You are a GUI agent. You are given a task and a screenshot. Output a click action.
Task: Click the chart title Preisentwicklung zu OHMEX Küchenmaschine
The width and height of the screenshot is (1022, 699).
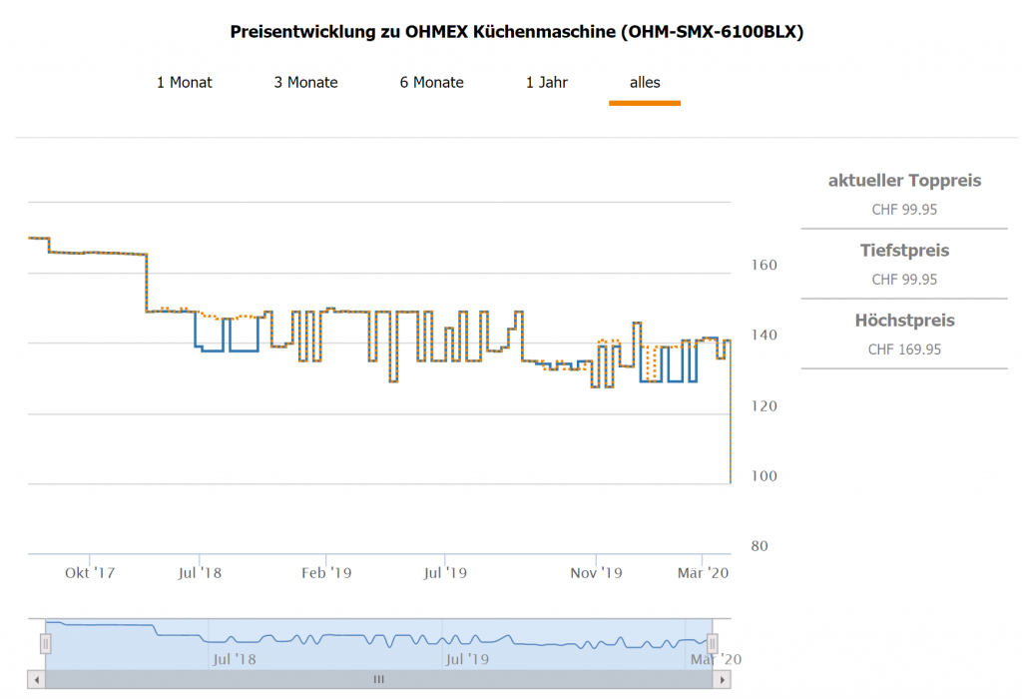pyautogui.click(x=517, y=31)
